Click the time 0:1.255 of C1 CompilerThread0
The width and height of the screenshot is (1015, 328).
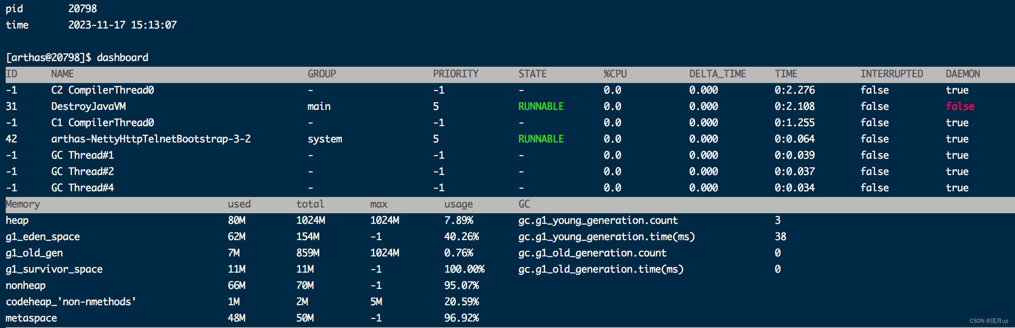click(795, 122)
